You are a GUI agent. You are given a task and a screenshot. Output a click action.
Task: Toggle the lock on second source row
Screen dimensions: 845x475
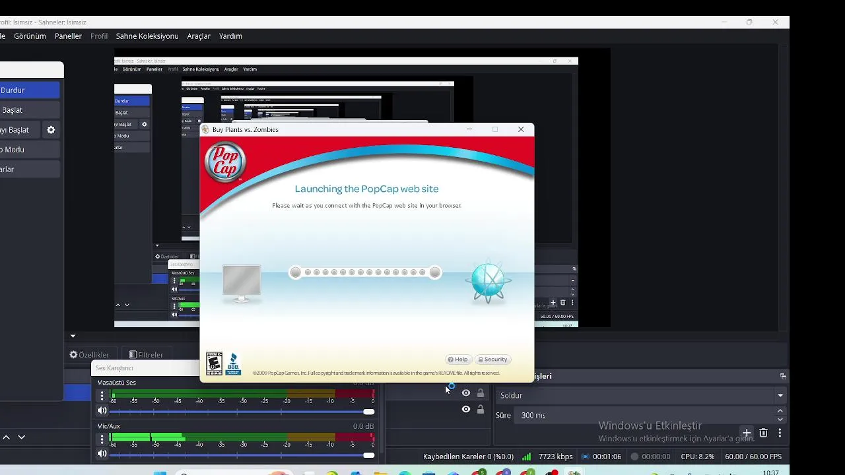point(481,409)
